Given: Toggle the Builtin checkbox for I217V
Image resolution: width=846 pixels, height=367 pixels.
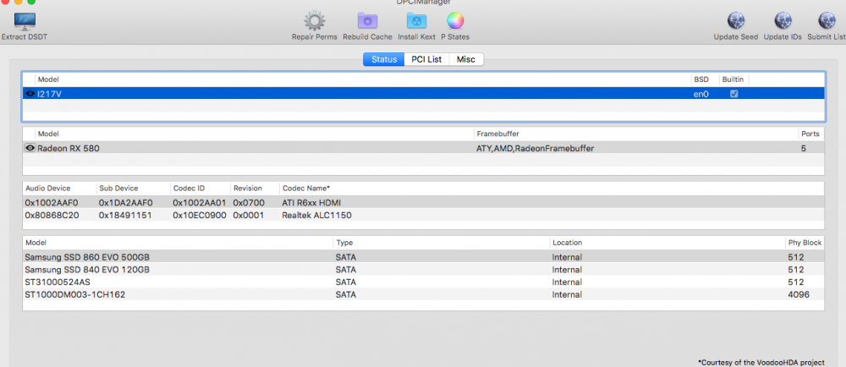Looking at the screenshot, I should [x=733, y=94].
